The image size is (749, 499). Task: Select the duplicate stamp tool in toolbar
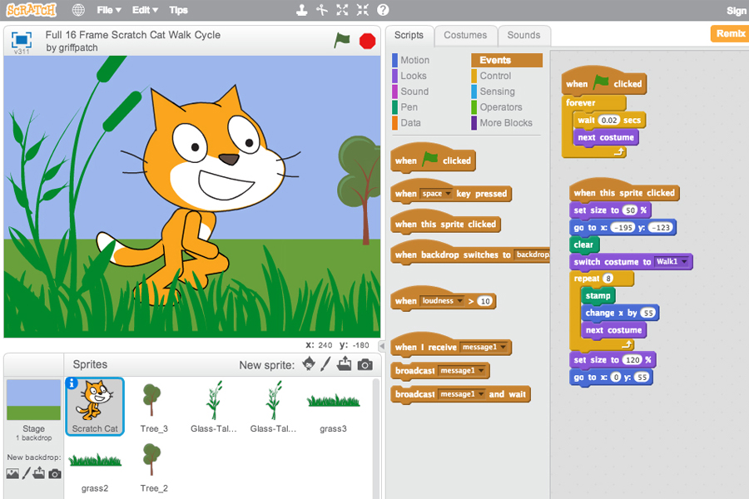pyautogui.click(x=301, y=10)
